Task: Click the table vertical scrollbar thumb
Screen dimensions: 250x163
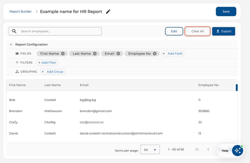Action: (x=237, y=87)
